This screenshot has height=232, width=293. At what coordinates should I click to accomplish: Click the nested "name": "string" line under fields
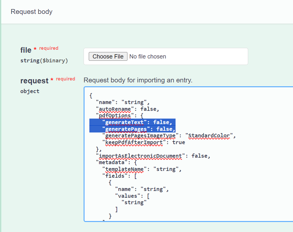142,189
